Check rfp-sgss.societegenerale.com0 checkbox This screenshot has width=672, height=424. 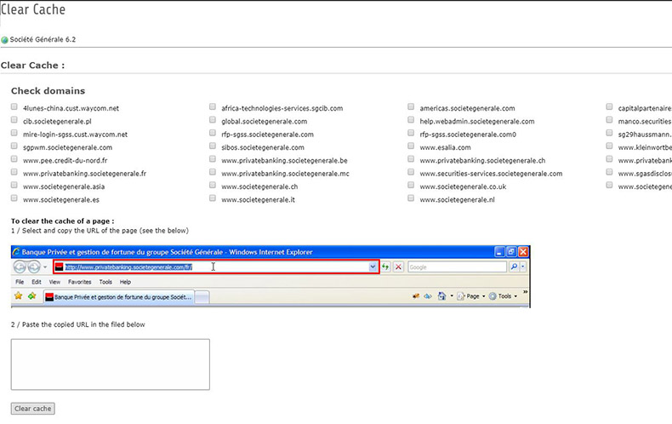click(411, 133)
